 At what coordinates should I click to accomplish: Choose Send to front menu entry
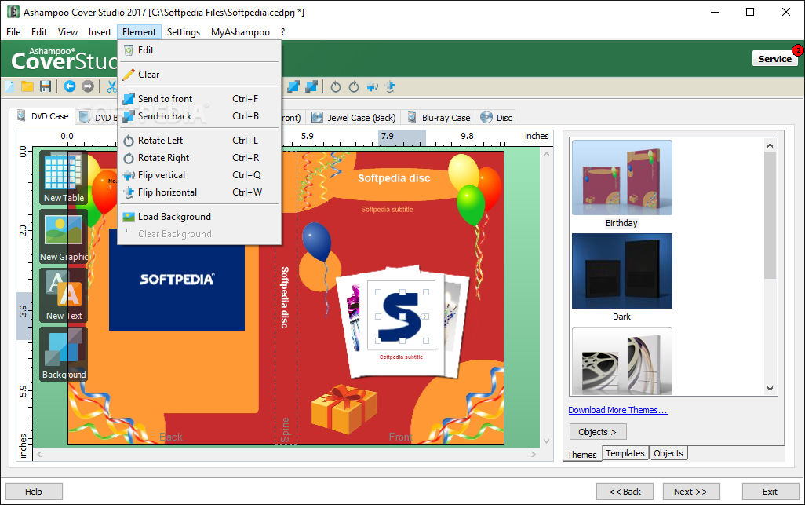point(199,99)
